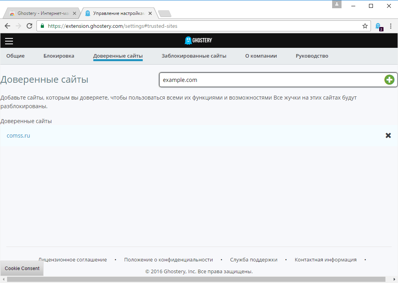Click the Ghostery extension icon in the toolbar
Image resolution: width=398 pixels, height=283 pixels.
[379, 26]
